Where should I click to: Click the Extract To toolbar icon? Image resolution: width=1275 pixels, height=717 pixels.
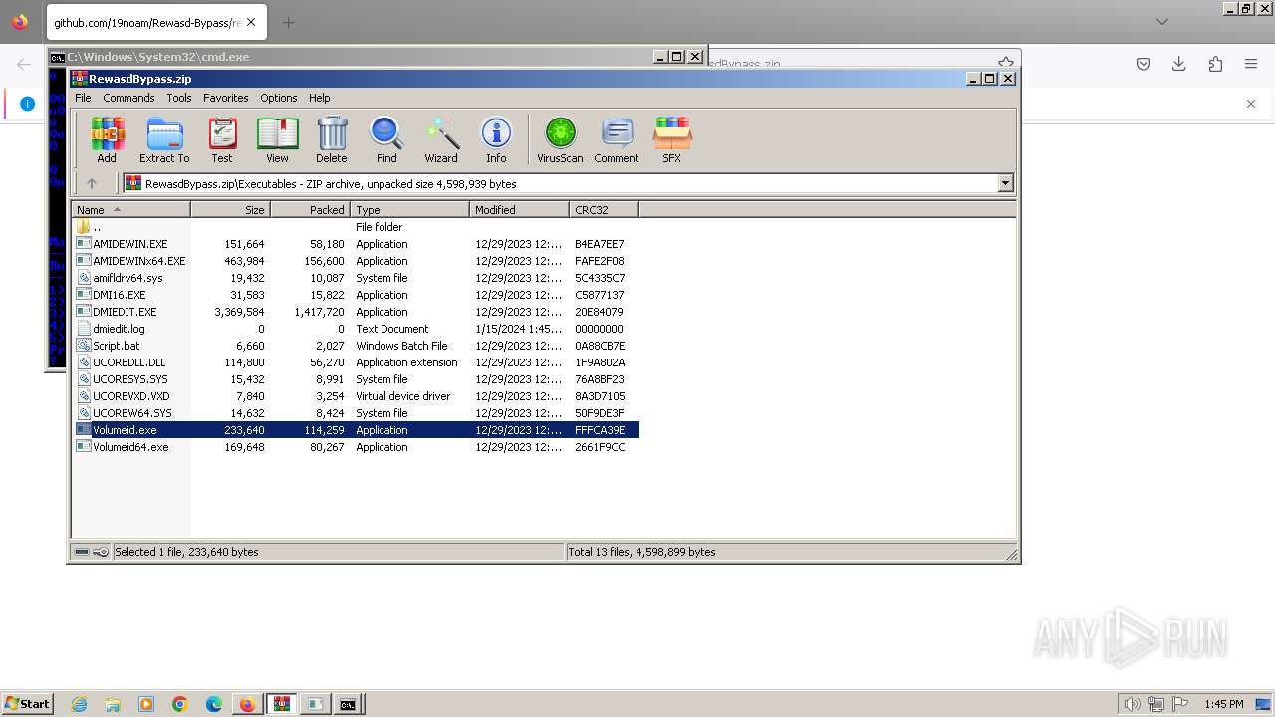point(164,140)
